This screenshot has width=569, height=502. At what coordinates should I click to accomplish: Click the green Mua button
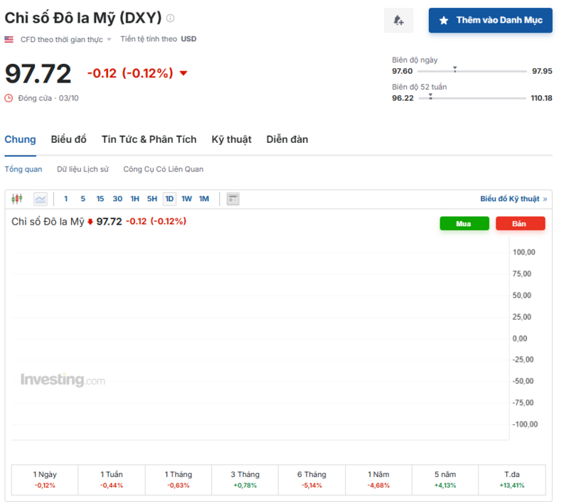[464, 223]
